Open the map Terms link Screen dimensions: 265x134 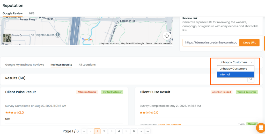pyautogui.click(x=149, y=43)
